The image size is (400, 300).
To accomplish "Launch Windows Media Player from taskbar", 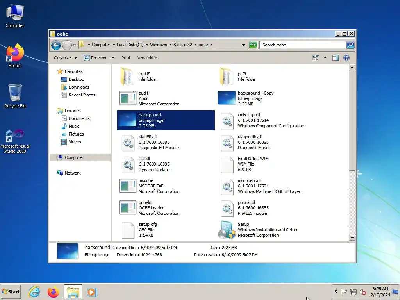I will point(92,292).
